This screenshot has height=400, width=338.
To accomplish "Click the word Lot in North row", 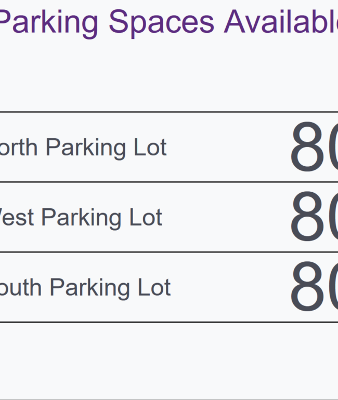I will pyautogui.click(x=150, y=147).
